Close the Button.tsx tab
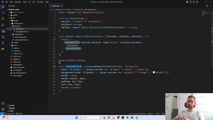Screen dimensions: 213x120 pos(62,6)
